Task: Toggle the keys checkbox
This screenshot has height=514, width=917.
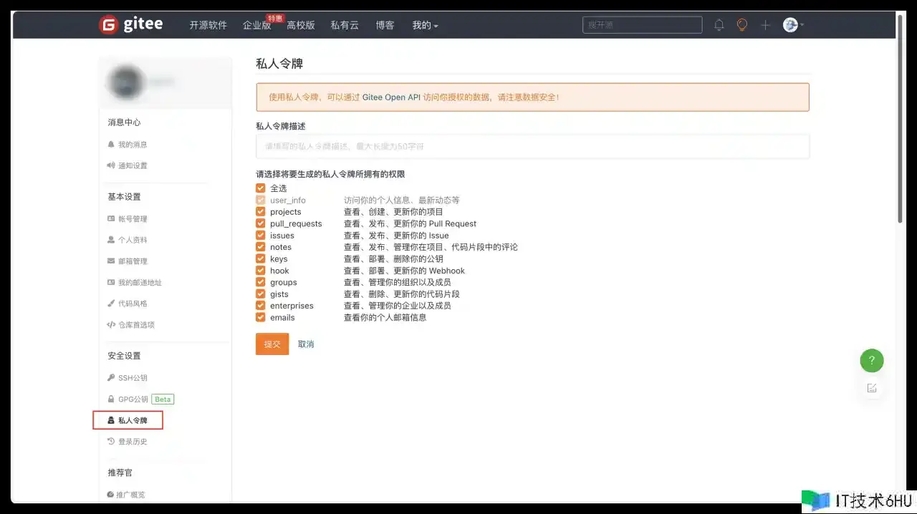Action: click(261, 259)
